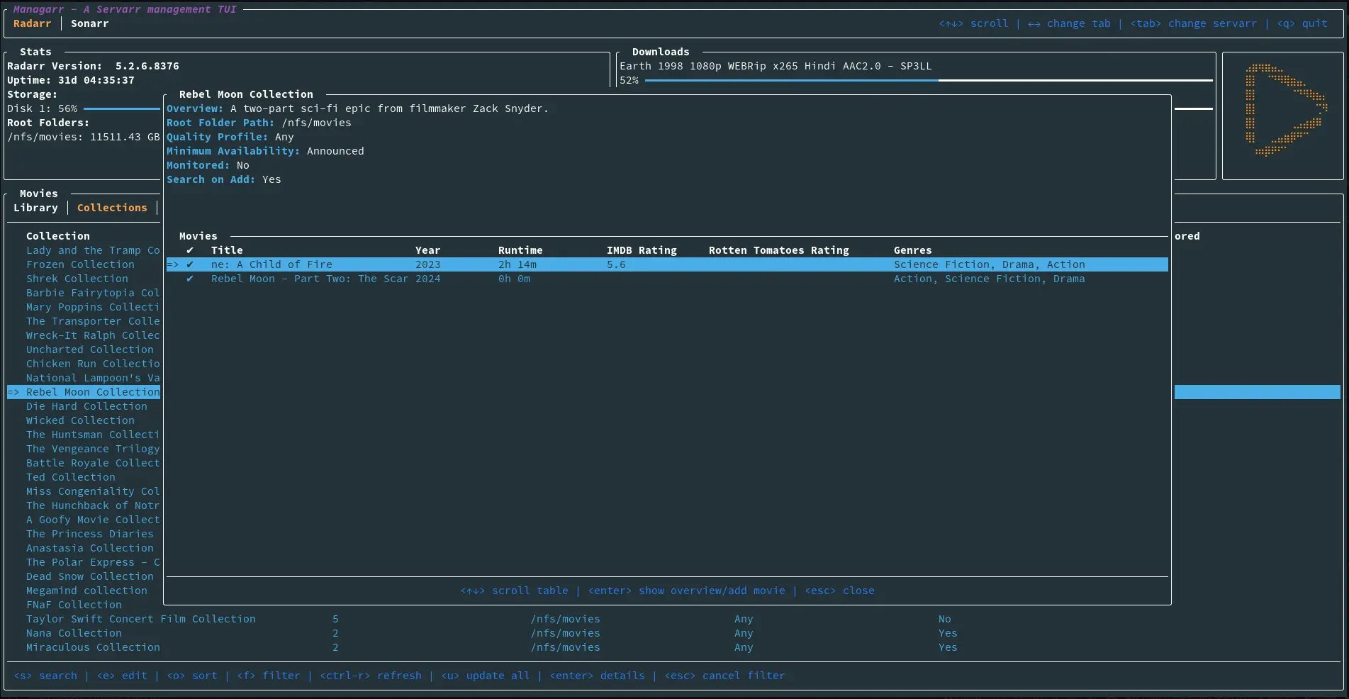
Task: Click the row arrow beside A Child of Fire
Action: [173, 264]
